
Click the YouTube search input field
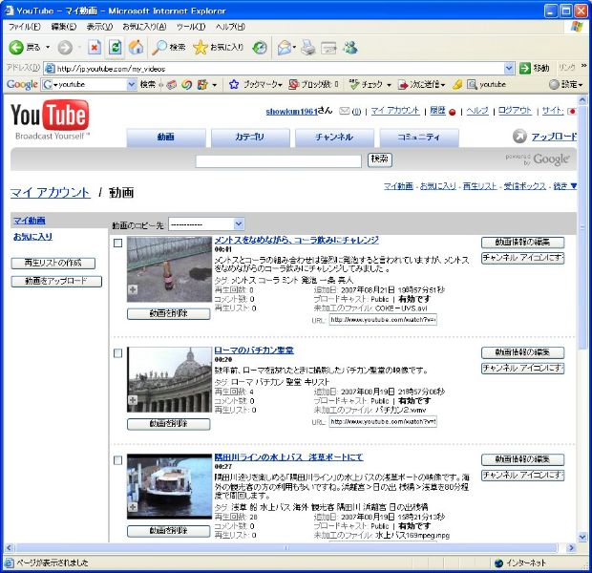[x=279, y=159]
